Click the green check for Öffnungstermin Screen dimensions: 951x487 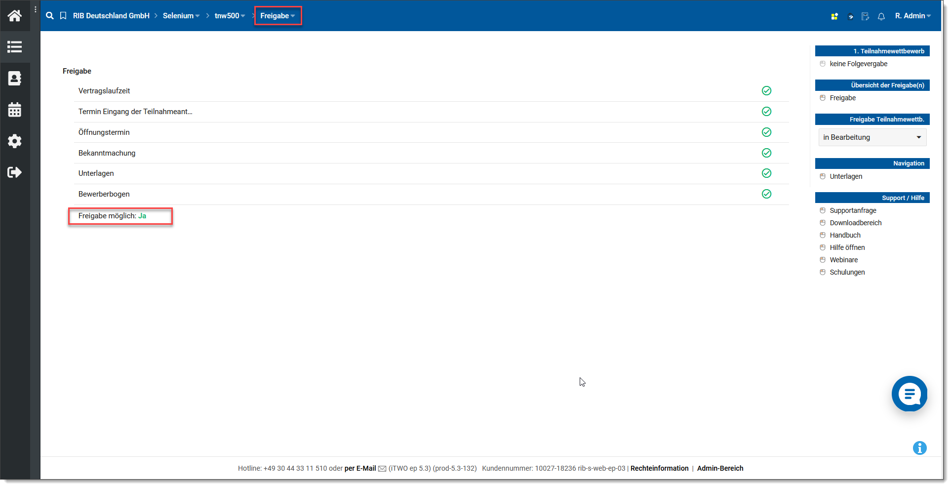click(x=766, y=132)
